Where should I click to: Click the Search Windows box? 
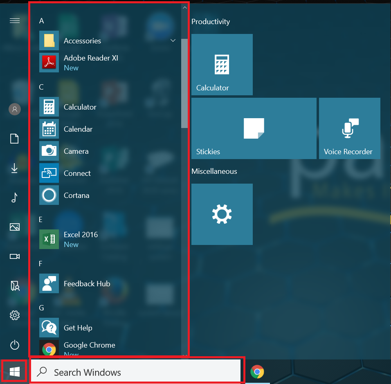(136, 372)
